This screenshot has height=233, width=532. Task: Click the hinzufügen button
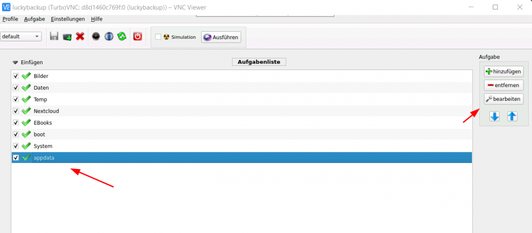point(504,72)
